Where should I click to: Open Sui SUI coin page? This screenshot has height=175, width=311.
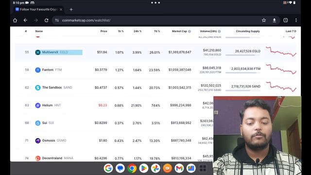48,123
